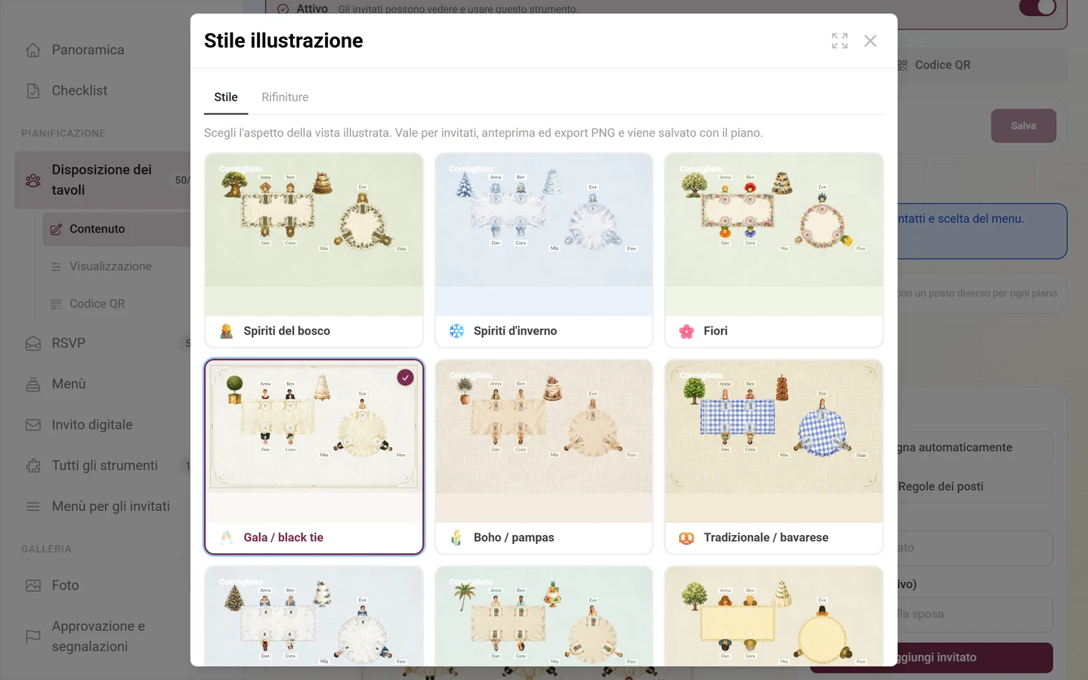Click the Approvazione e segnalazioni flag icon
This screenshot has height=680, width=1088.
pos(33,636)
